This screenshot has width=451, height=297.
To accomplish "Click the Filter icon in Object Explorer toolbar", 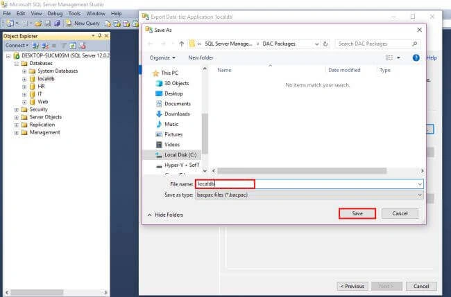I will [x=64, y=46].
